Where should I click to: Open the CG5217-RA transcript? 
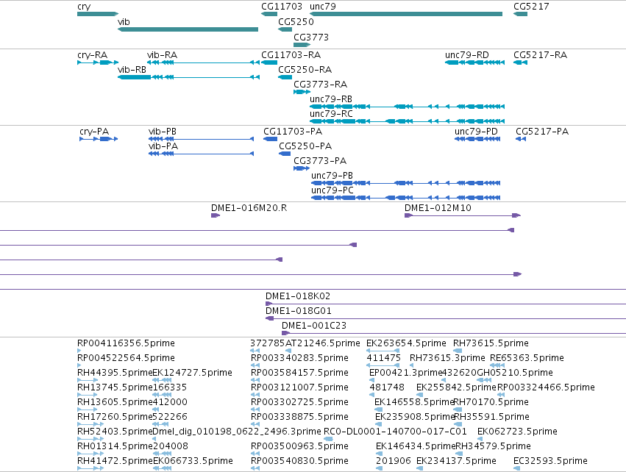(521, 62)
